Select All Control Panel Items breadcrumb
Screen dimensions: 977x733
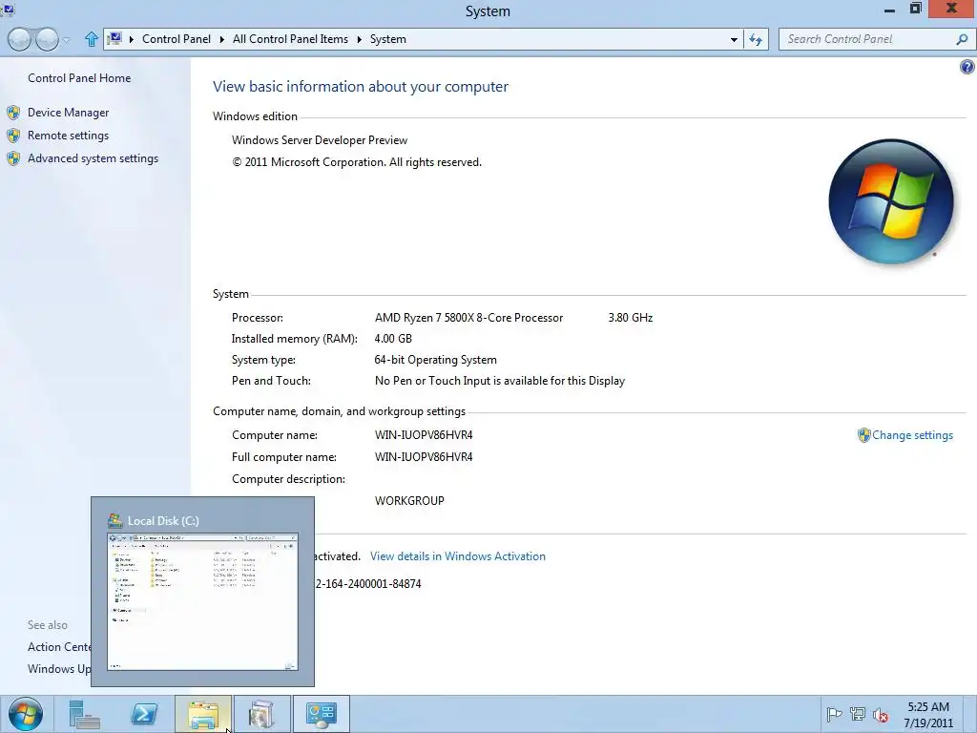point(290,38)
